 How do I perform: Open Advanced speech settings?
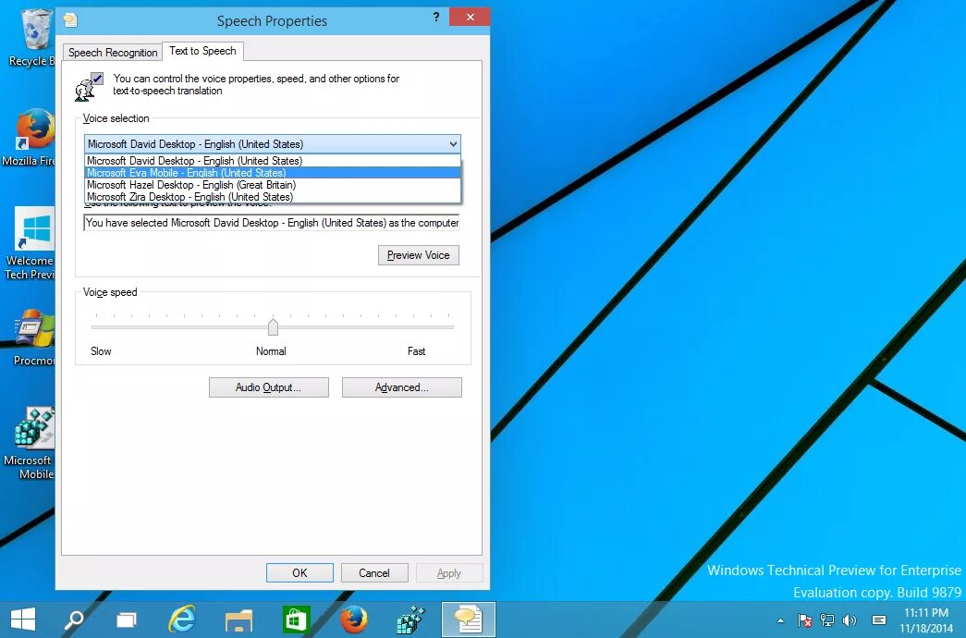click(402, 387)
